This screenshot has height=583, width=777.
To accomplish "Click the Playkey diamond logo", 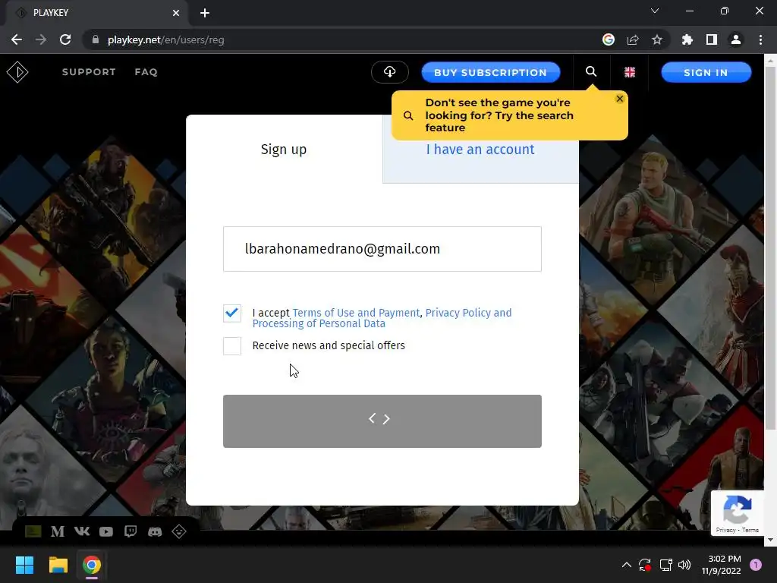I will point(17,72).
